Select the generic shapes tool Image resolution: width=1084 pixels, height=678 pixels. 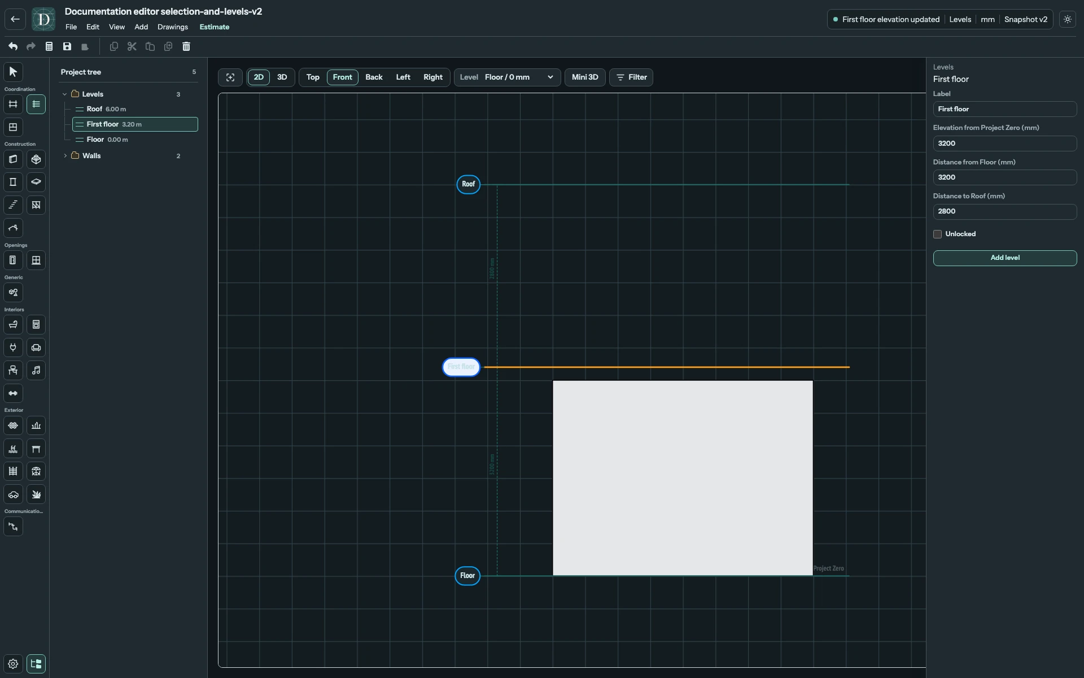click(x=13, y=293)
